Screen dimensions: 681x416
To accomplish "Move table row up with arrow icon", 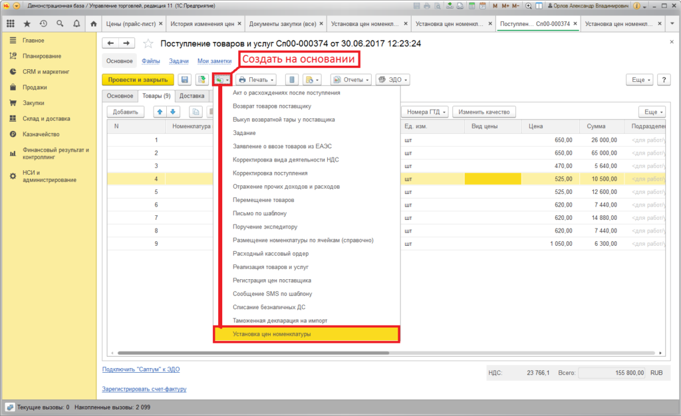I will [160, 112].
